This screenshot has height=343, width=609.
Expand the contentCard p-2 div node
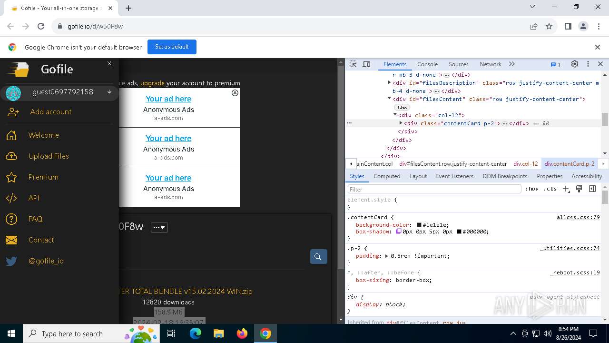pyautogui.click(x=401, y=123)
